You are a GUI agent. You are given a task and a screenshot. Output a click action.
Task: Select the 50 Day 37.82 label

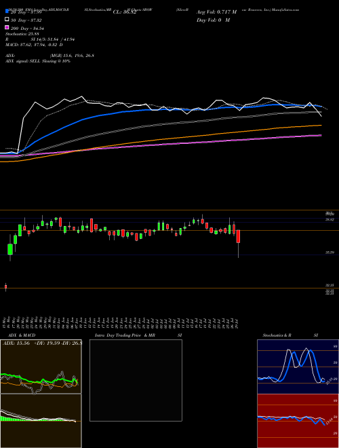[26, 20]
